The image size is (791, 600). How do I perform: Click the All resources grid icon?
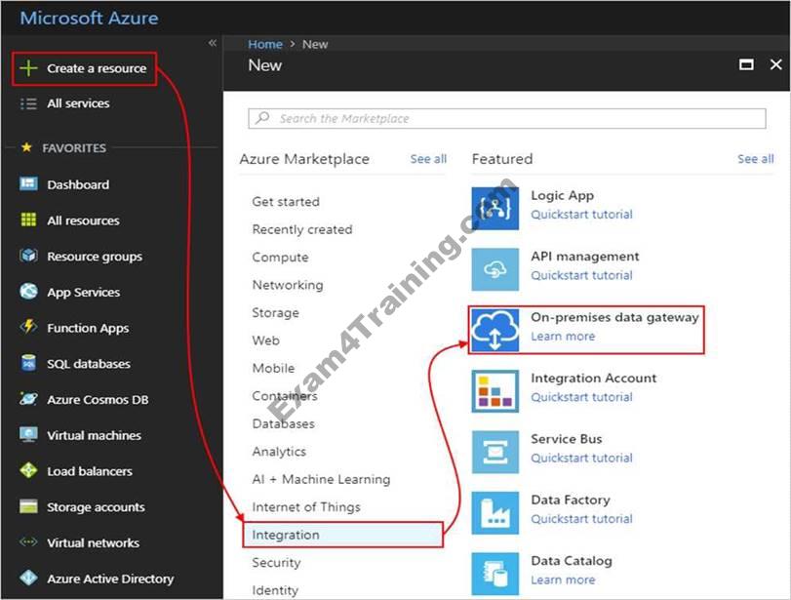point(28,220)
